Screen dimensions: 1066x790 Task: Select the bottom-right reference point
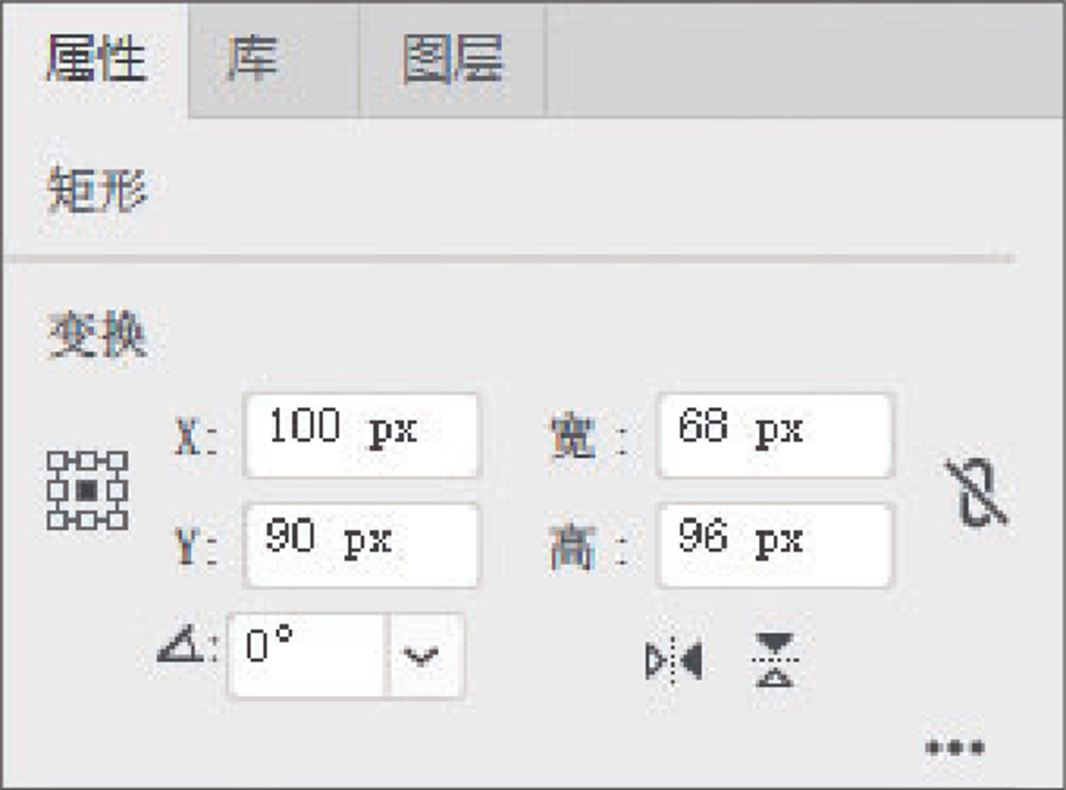coord(118,522)
